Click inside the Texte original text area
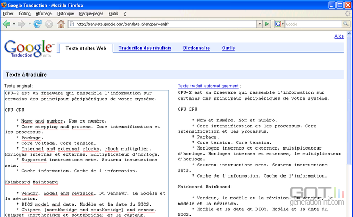353x217 pixels. (x=86, y=154)
